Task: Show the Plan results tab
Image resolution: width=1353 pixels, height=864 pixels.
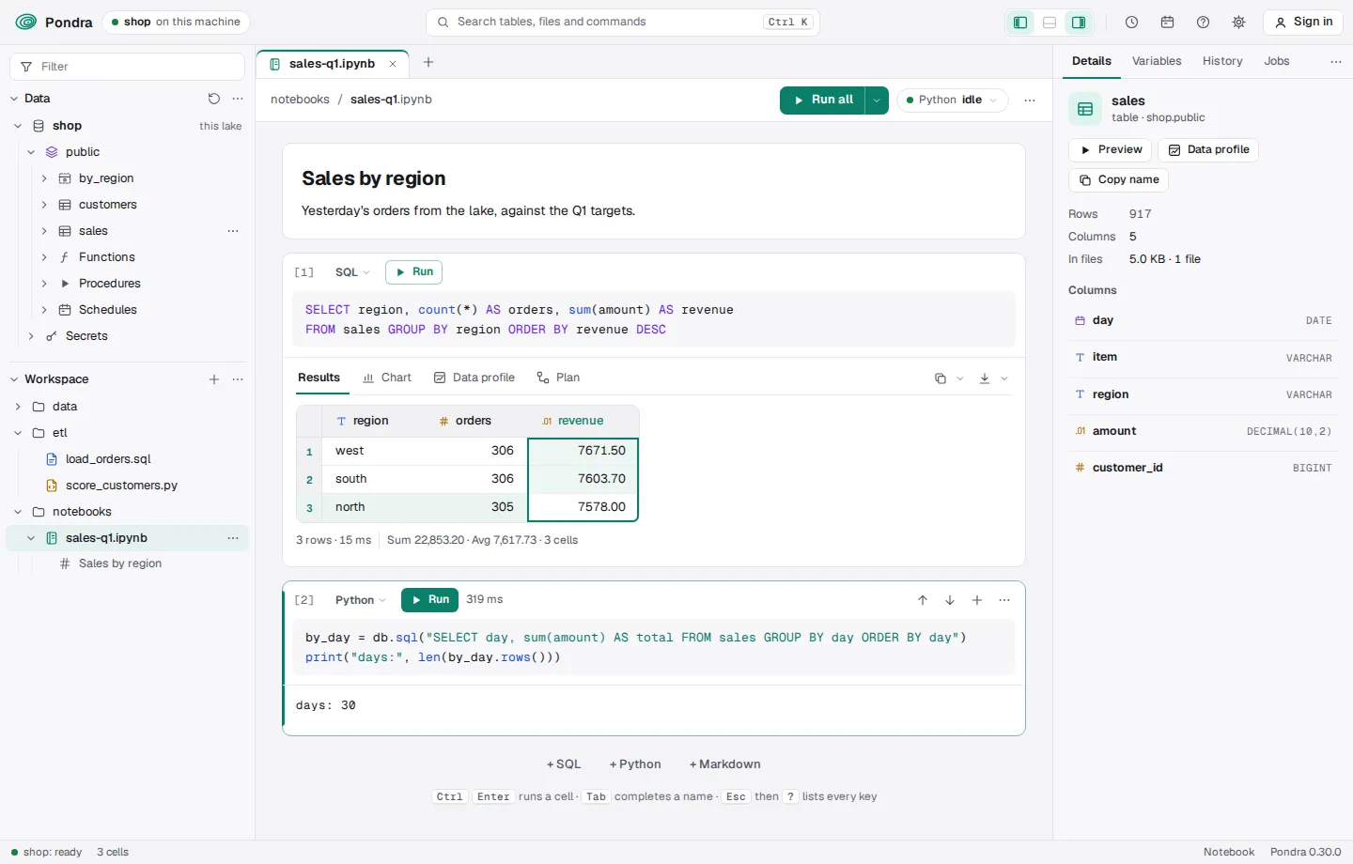Action: coord(558,378)
